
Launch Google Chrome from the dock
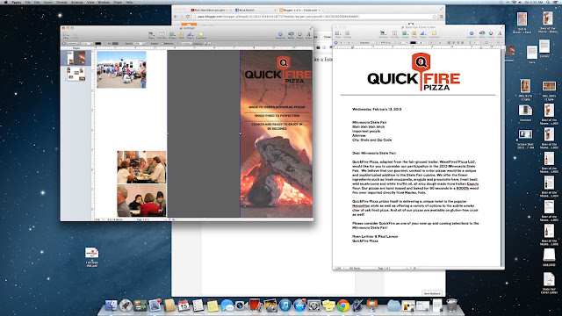(x=342, y=305)
